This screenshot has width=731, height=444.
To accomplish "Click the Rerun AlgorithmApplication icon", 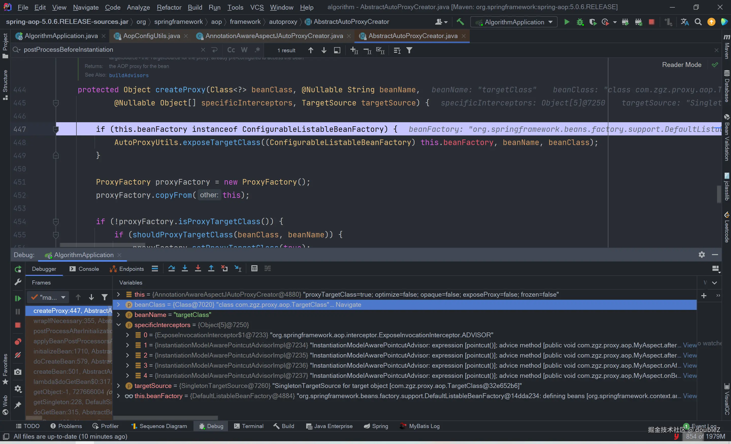I will [18, 269].
